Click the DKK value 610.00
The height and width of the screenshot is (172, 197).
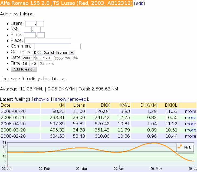[x=102, y=136]
